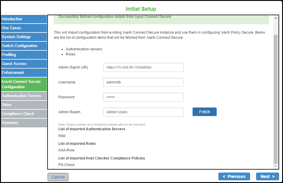
Task: Select System Settings in sidebar
Action: [23, 37]
